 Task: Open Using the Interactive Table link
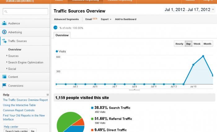pos(19,105)
